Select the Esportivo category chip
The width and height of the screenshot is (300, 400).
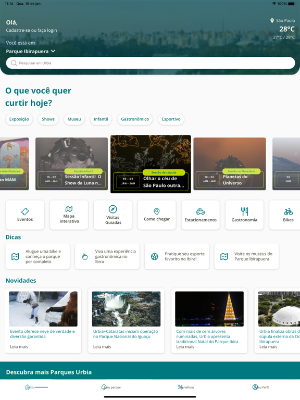click(x=171, y=119)
